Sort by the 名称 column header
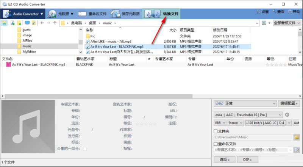 pyautogui.click(x=89, y=30)
